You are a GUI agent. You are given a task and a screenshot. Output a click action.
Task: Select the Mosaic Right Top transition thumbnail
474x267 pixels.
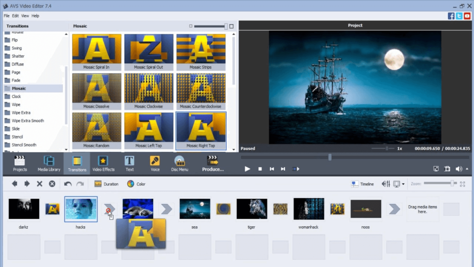click(201, 130)
